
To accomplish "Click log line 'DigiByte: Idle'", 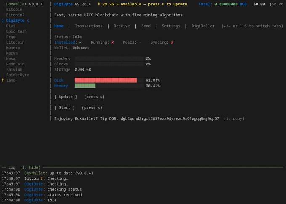I will [40, 200].
